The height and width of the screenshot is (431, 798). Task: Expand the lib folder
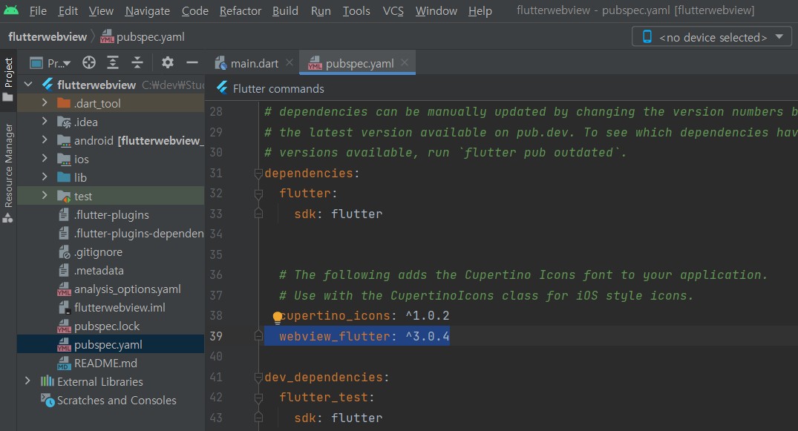45,177
